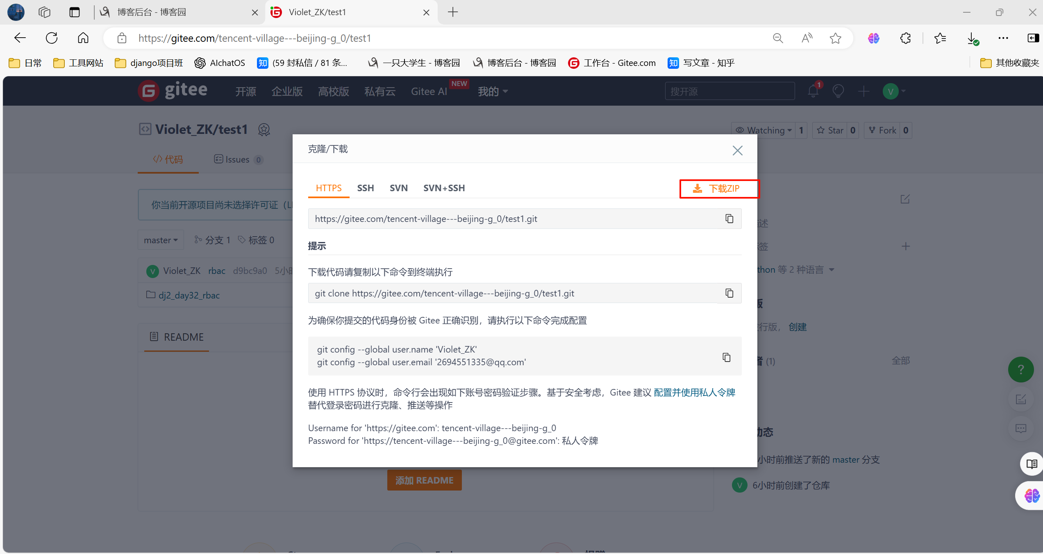Open the 代码 tab
This screenshot has width=1043, height=554.
click(x=168, y=159)
